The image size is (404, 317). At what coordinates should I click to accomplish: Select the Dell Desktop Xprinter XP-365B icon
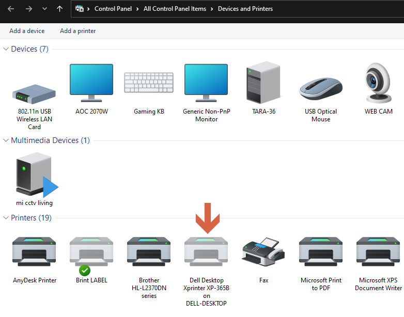pyautogui.click(x=206, y=251)
